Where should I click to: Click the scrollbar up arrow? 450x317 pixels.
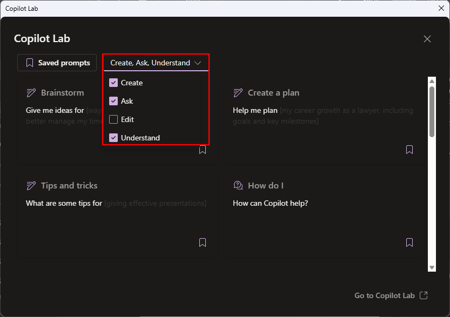click(x=432, y=82)
